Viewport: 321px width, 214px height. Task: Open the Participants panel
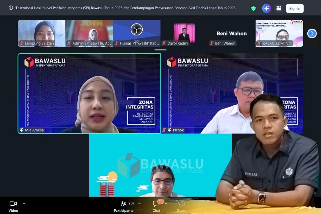[x=123, y=206]
